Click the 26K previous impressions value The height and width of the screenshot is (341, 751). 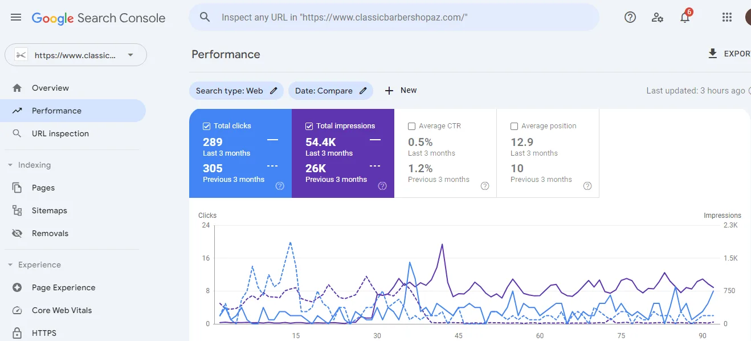pyautogui.click(x=316, y=168)
